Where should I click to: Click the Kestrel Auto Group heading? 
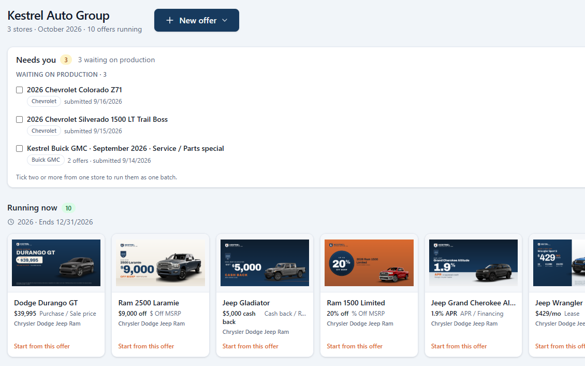coord(58,16)
